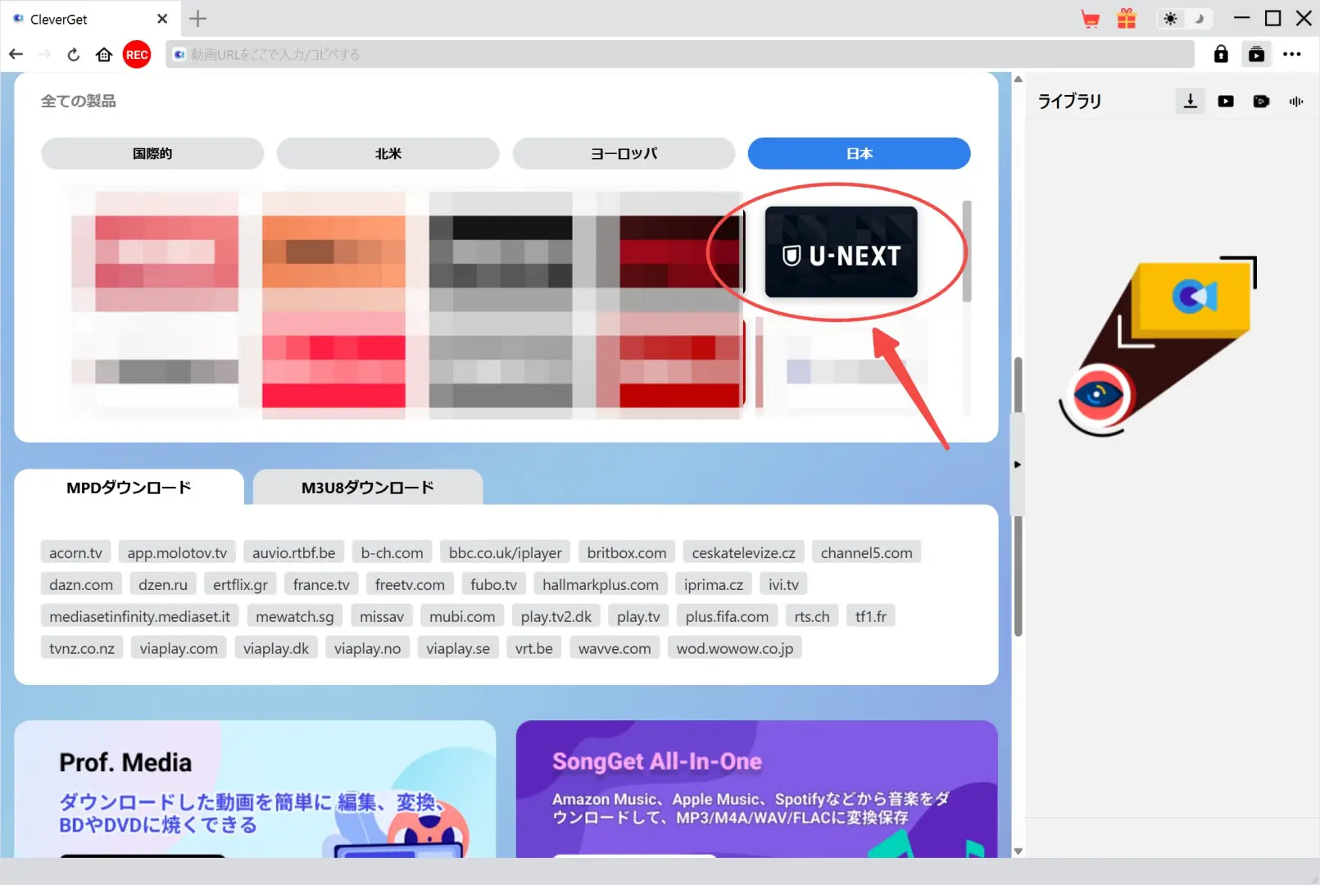Open the dzen.ru site tag

coord(163,584)
